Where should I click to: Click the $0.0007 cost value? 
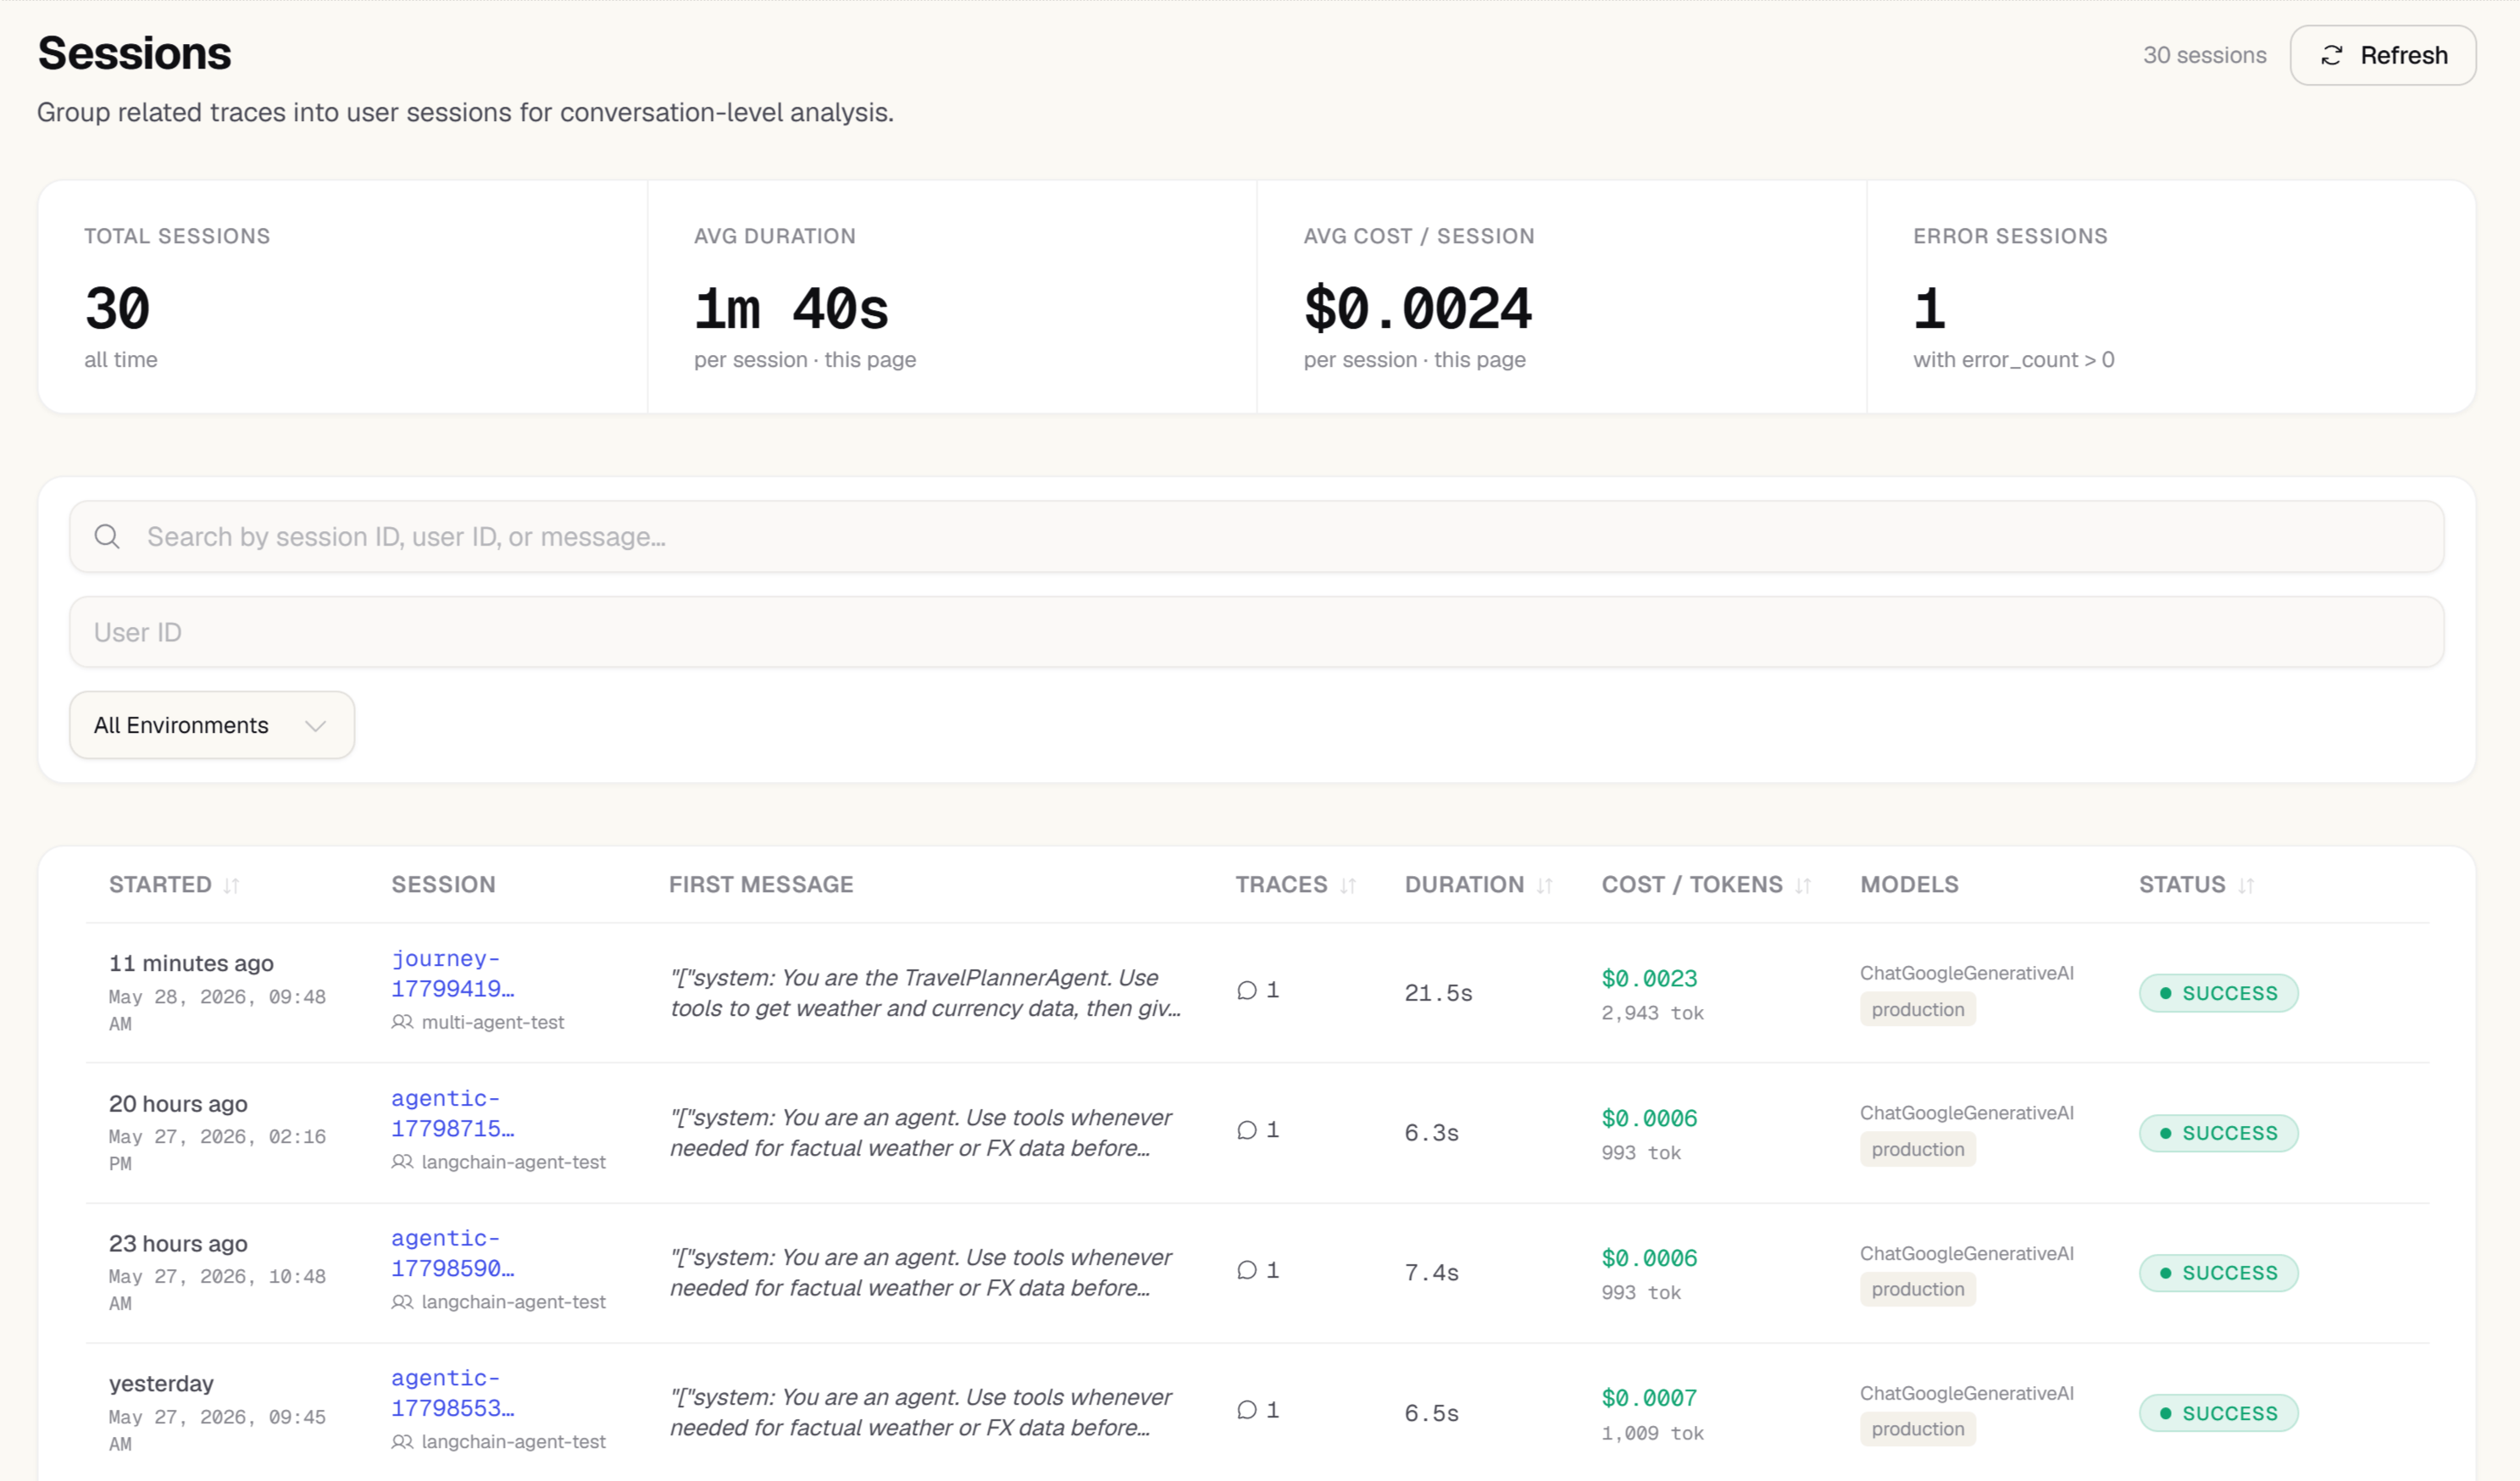pyautogui.click(x=1649, y=1398)
